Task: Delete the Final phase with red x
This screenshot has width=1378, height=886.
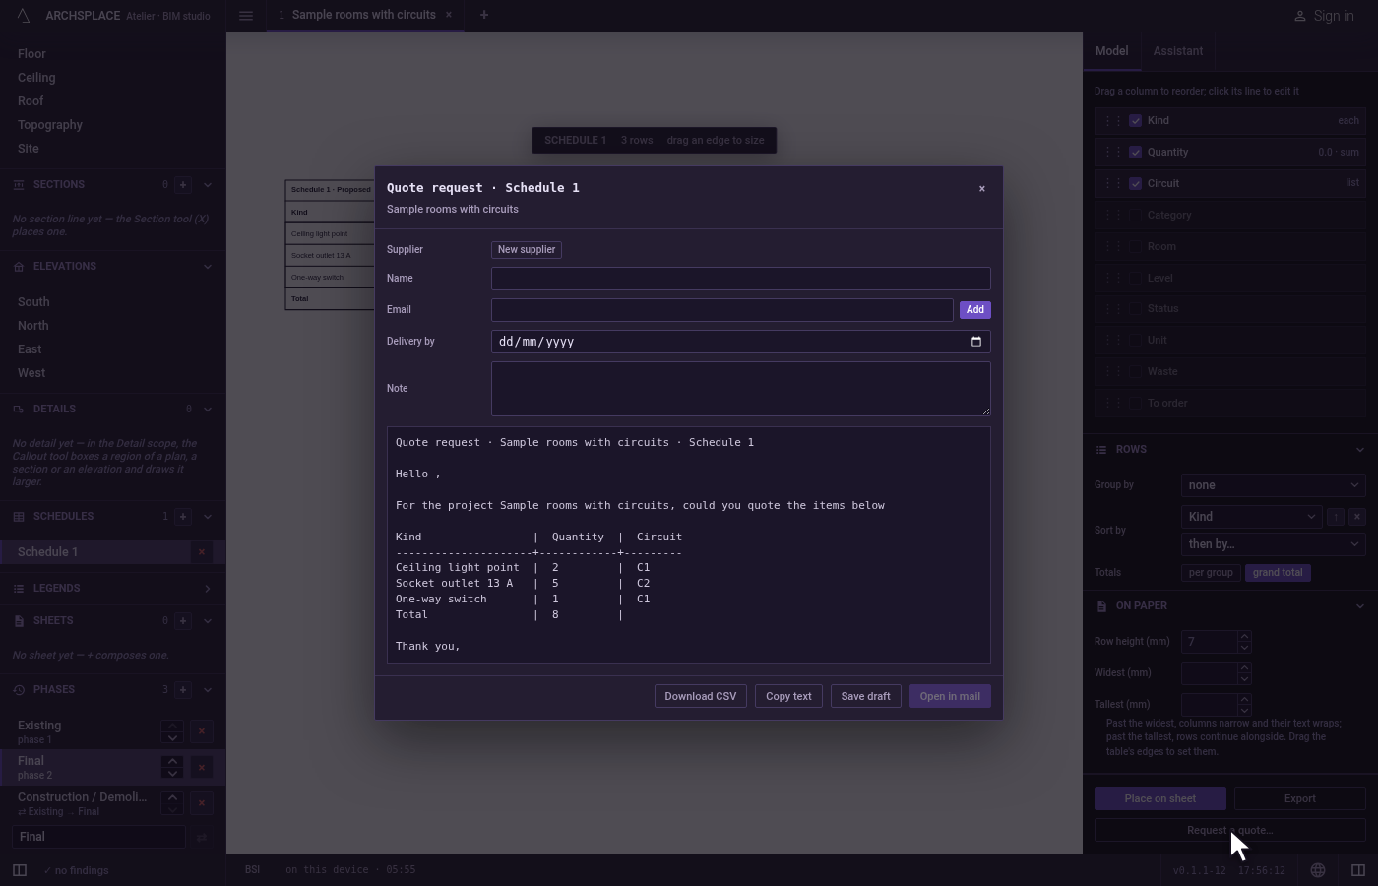Action: pos(202,767)
